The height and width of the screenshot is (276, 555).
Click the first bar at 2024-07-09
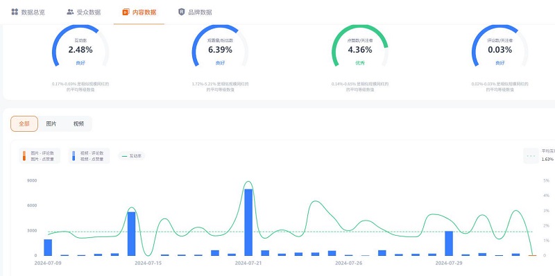click(x=48, y=248)
